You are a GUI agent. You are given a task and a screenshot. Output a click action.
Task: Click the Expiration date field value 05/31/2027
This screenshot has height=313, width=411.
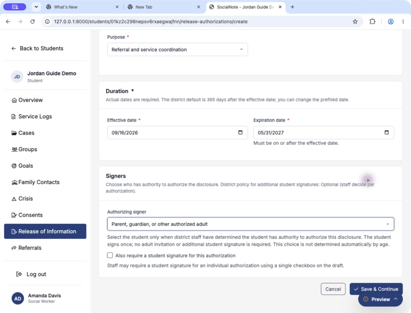click(x=271, y=133)
